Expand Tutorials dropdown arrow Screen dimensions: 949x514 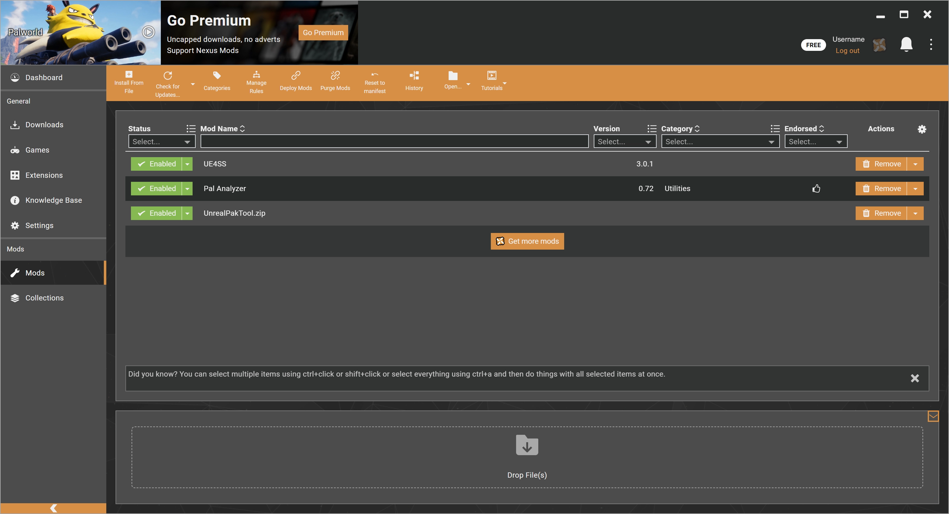pyautogui.click(x=504, y=83)
